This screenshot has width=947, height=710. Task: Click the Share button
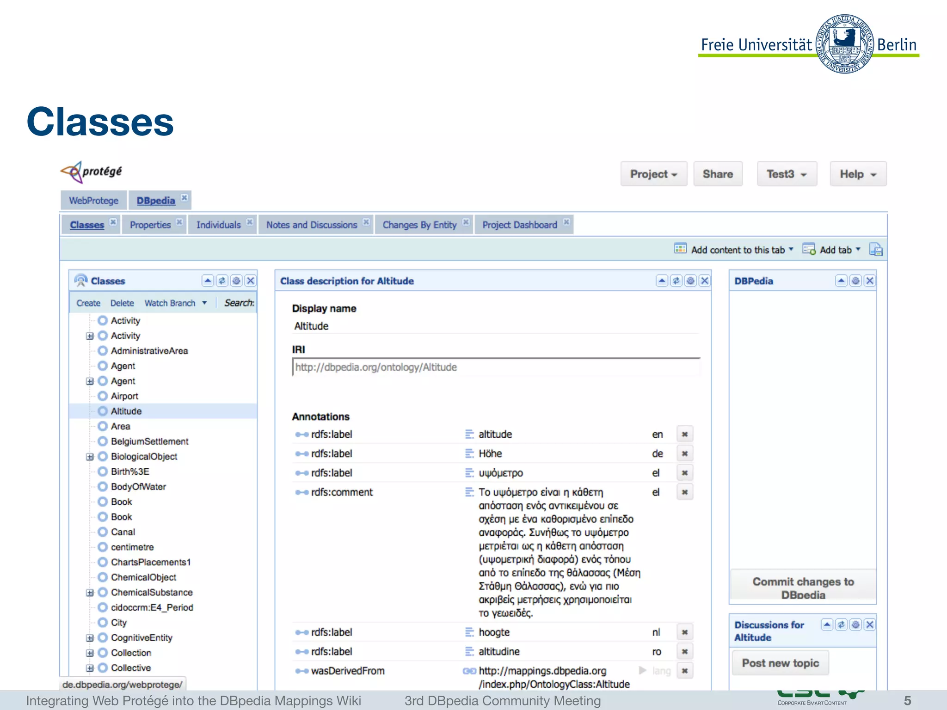718,174
